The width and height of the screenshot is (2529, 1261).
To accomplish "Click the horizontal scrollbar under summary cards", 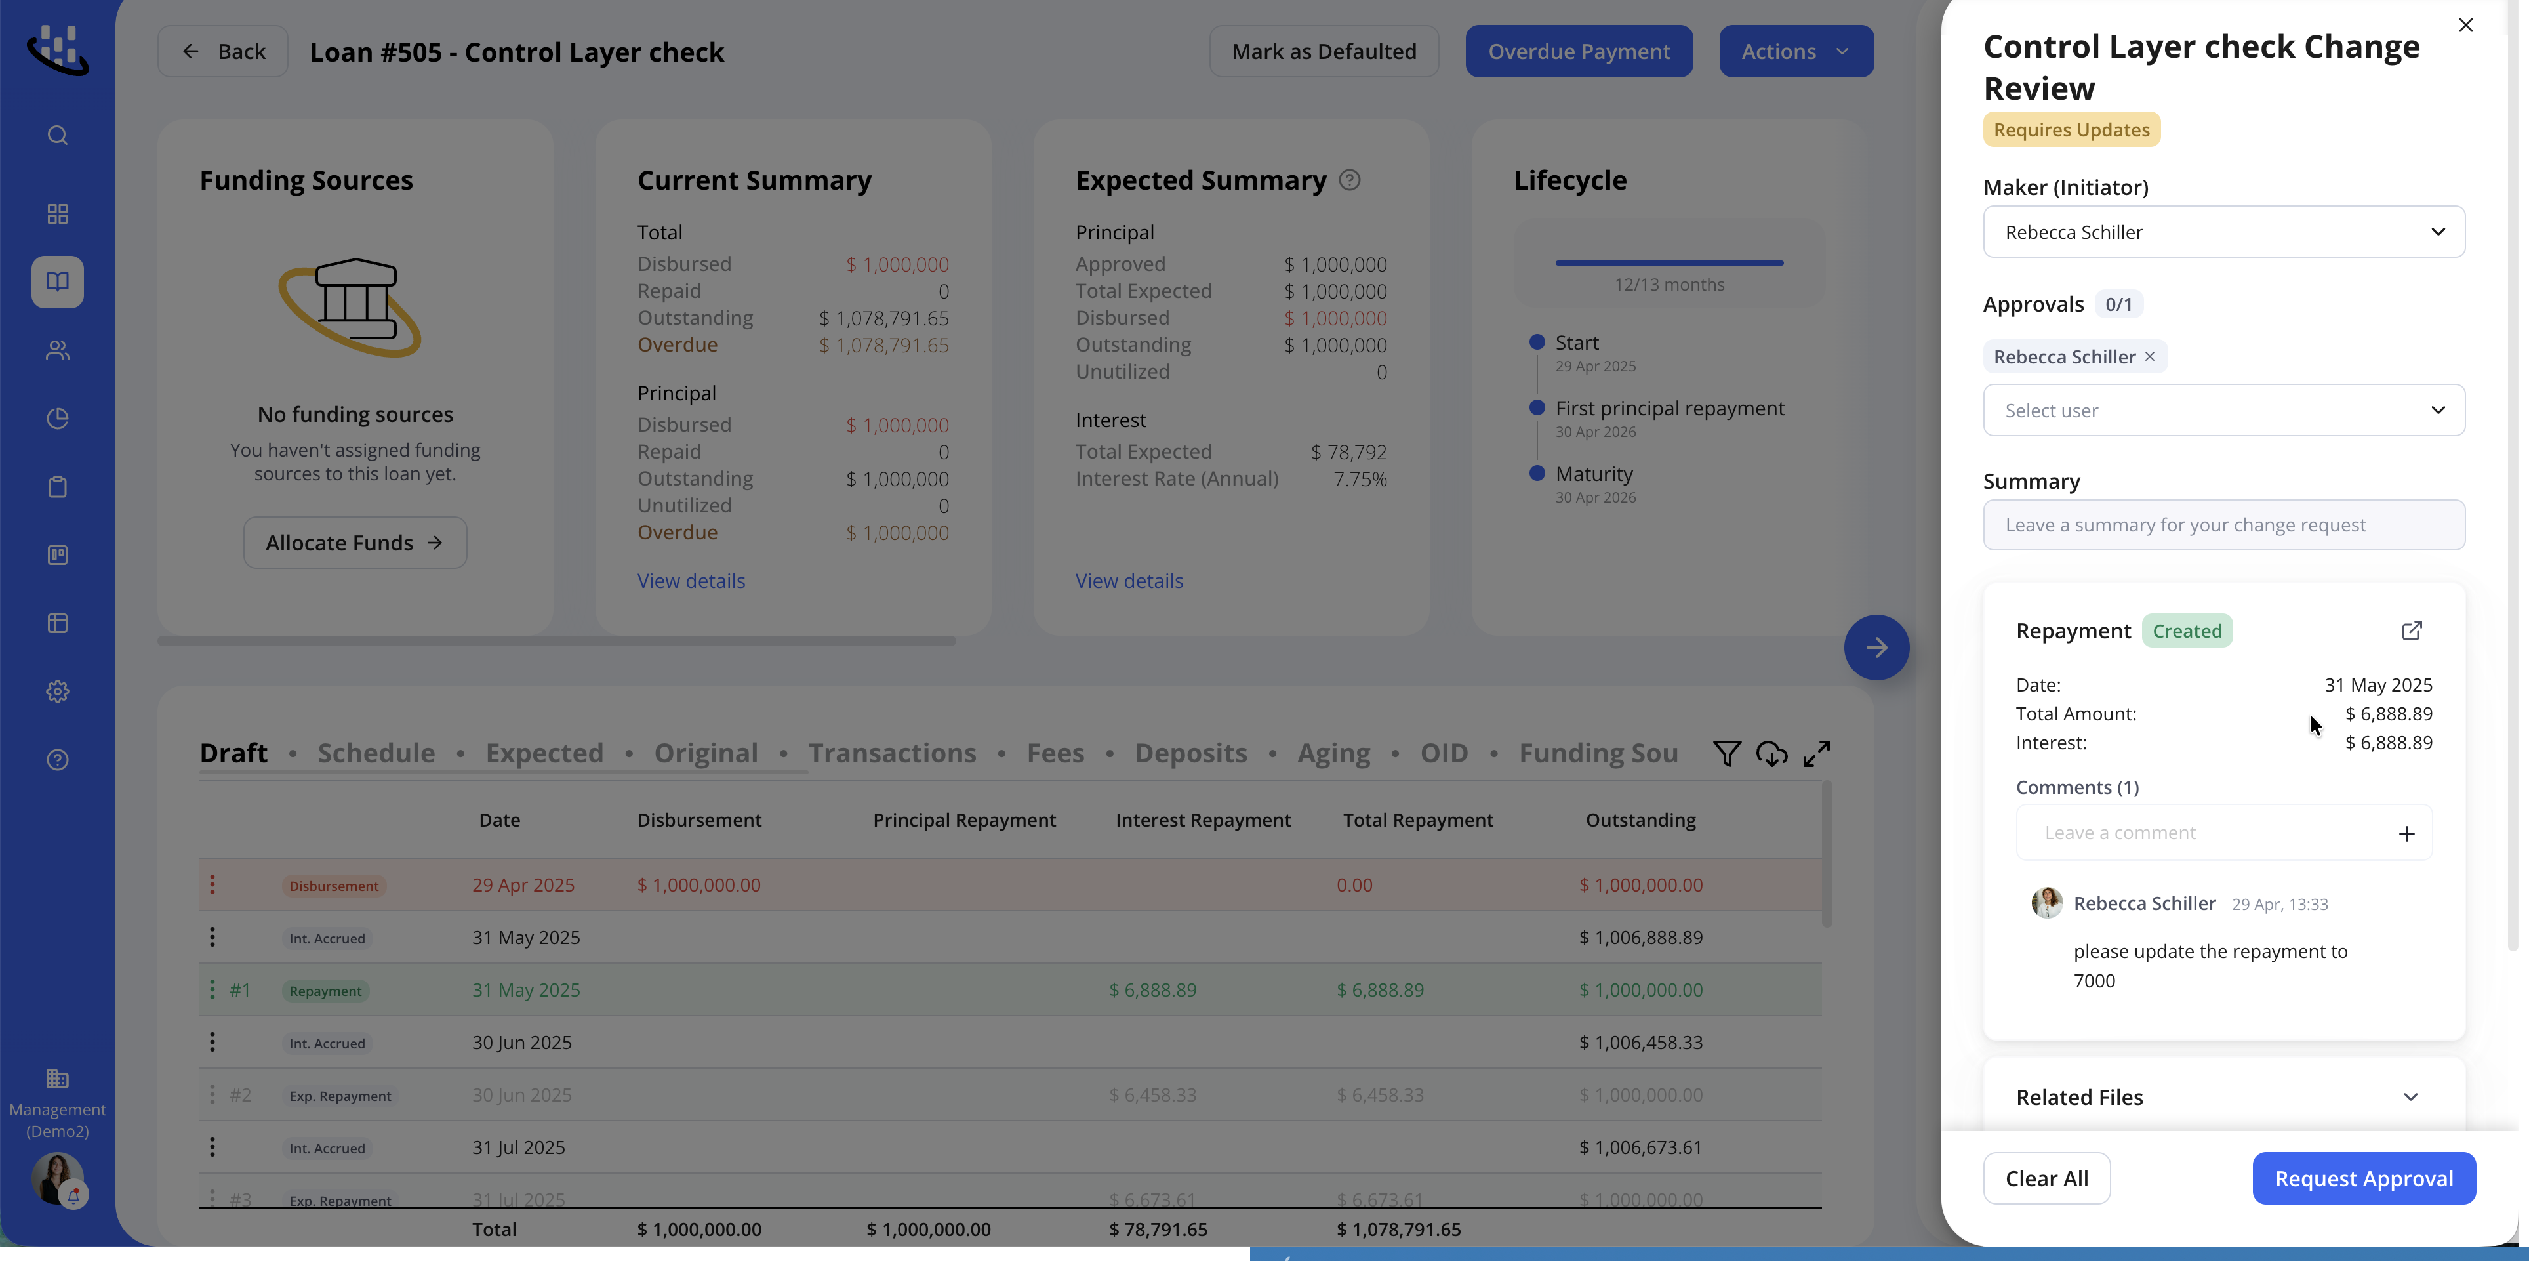I will tap(557, 641).
